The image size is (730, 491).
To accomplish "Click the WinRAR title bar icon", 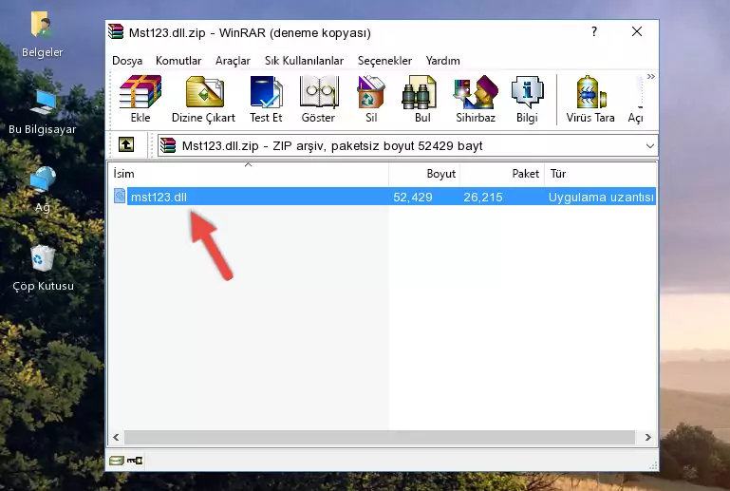I will [x=116, y=31].
